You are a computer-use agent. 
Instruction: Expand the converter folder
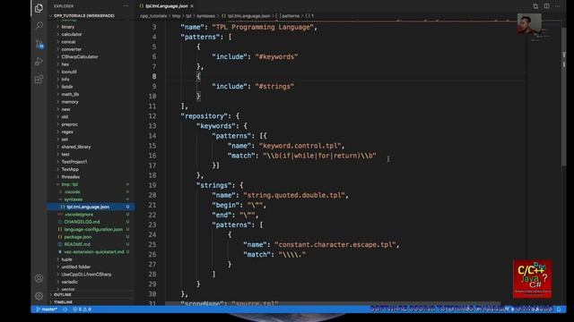(x=72, y=49)
